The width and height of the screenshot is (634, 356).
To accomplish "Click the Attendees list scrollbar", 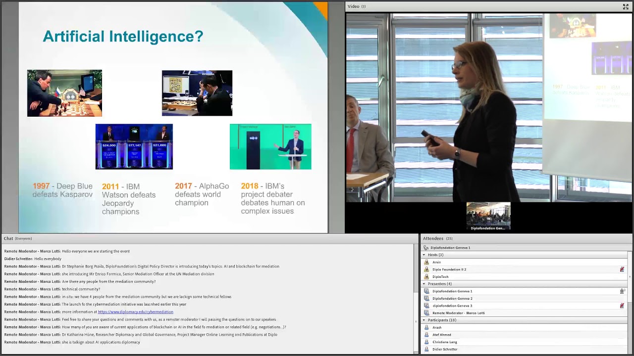I will 630,303.
